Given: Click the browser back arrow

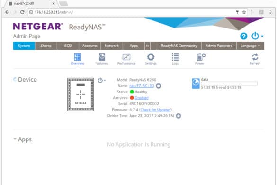Looking at the screenshot, I should point(7,12).
